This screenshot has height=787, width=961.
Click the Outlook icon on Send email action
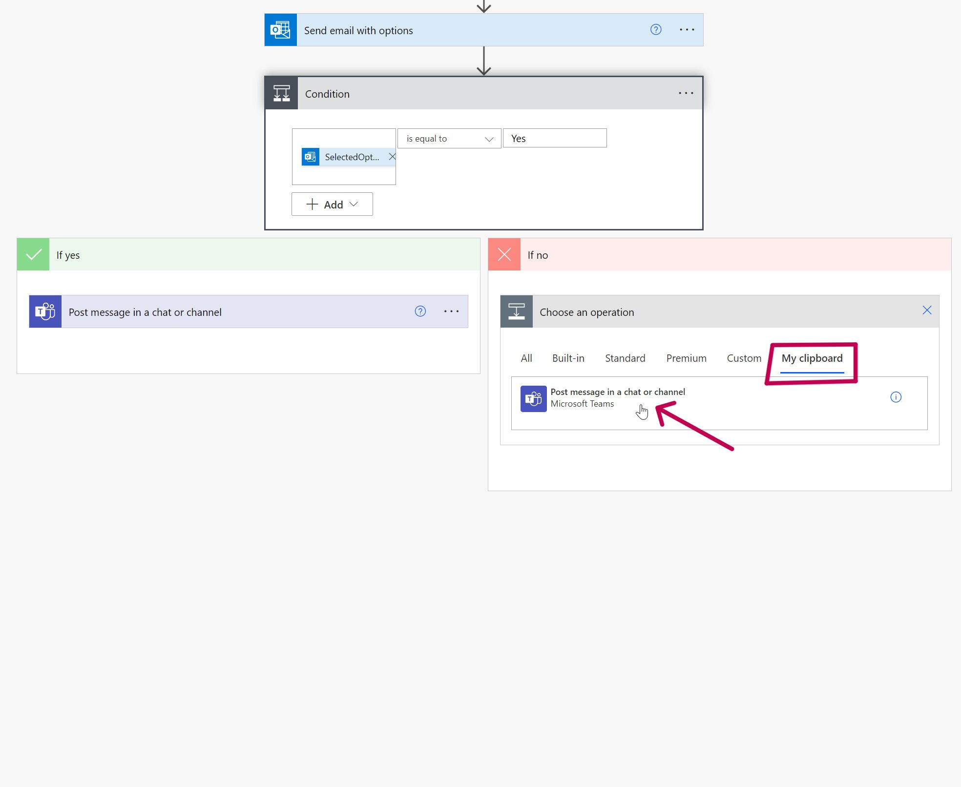click(x=280, y=30)
